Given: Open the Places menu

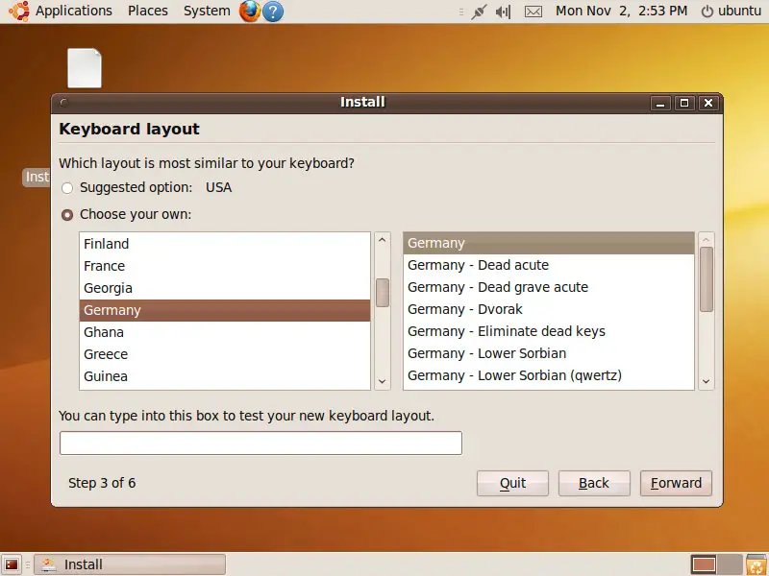Looking at the screenshot, I should pos(148,11).
